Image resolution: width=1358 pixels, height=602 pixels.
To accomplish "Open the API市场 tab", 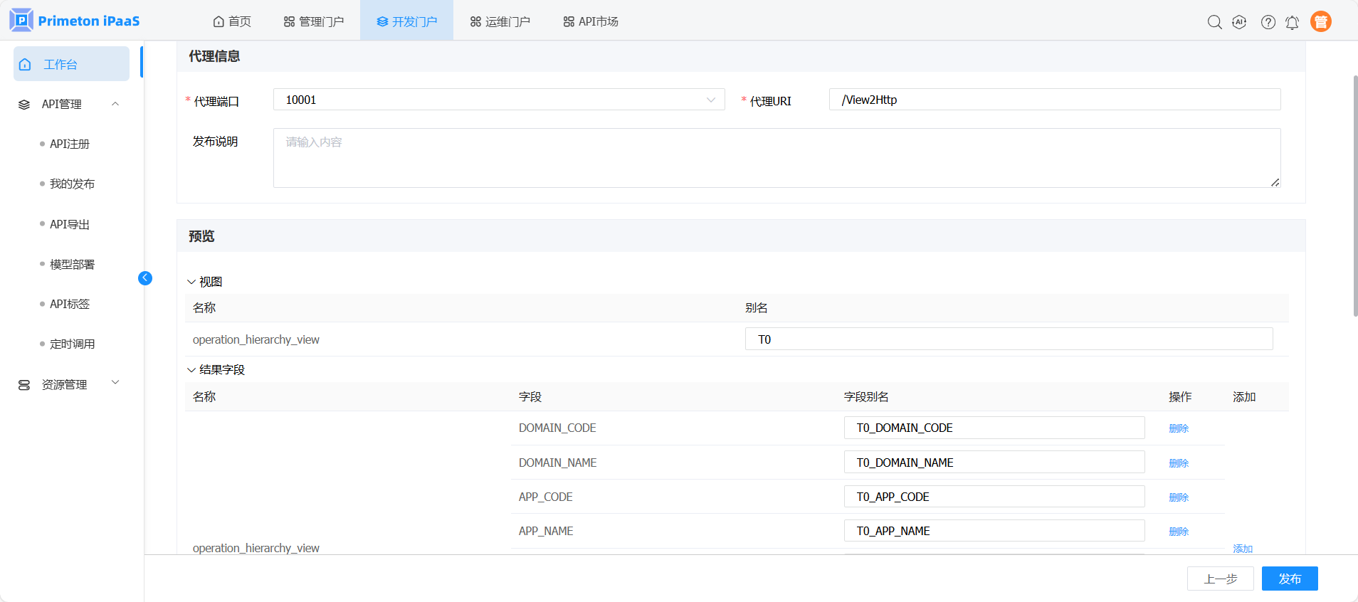I will [x=591, y=21].
